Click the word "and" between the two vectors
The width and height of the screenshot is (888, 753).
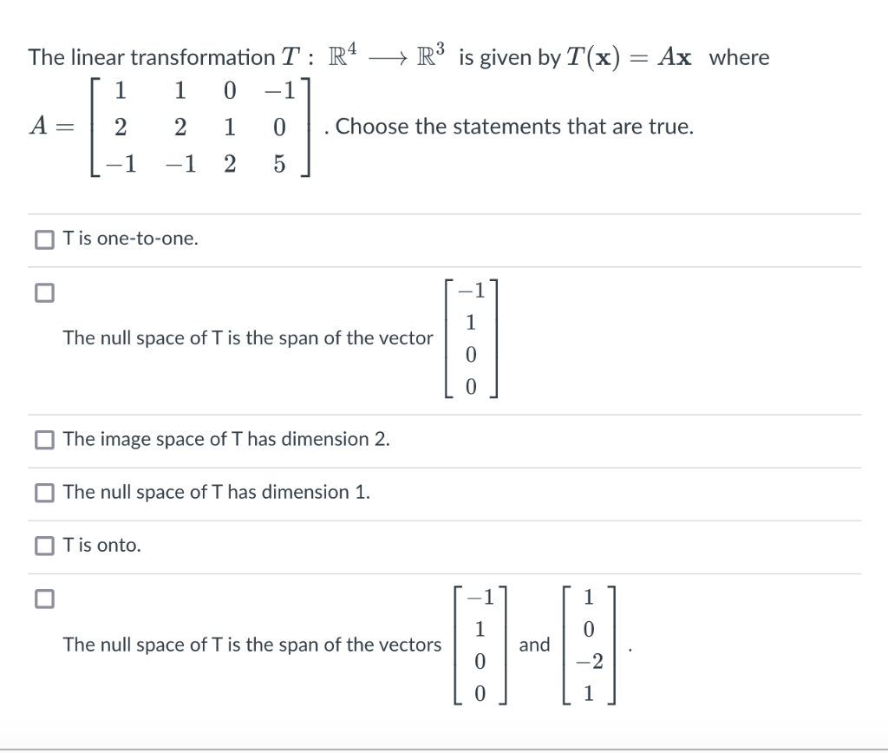click(x=534, y=645)
